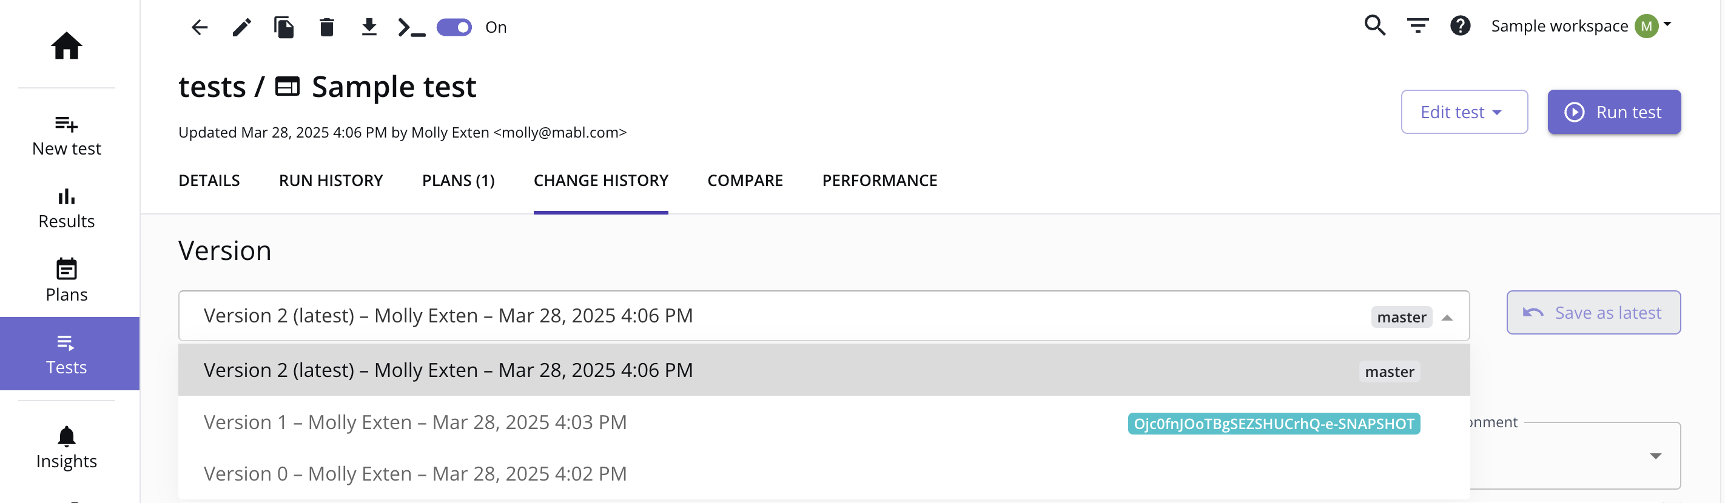The width and height of the screenshot is (1725, 503).
Task: Toggle the test On switch off
Action: pyautogui.click(x=454, y=27)
